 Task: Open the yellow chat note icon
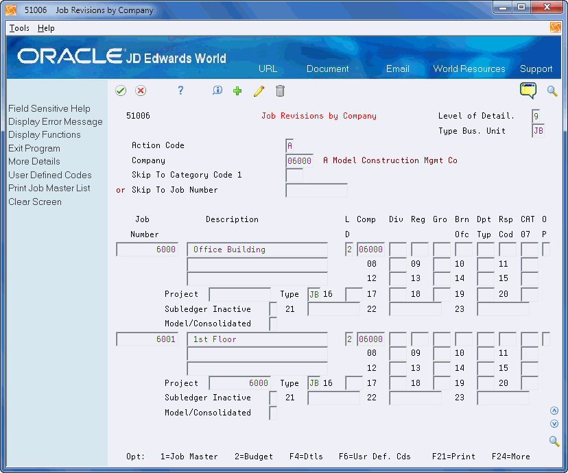tap(528, 90)
